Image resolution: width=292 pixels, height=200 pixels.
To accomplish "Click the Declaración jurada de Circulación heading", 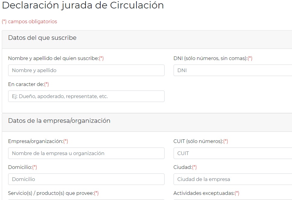I will point(83,5).
